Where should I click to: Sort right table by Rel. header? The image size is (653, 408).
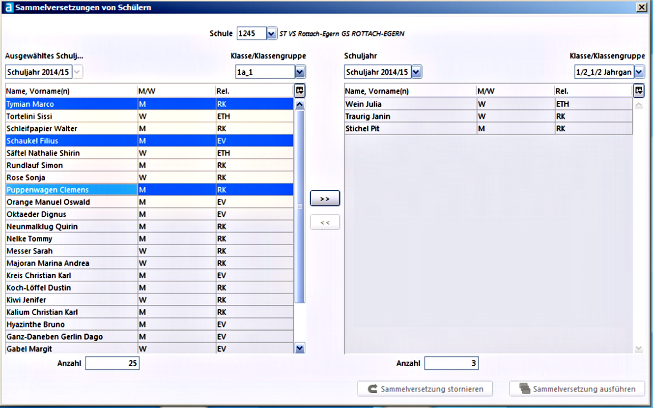(x=594, y=91)
